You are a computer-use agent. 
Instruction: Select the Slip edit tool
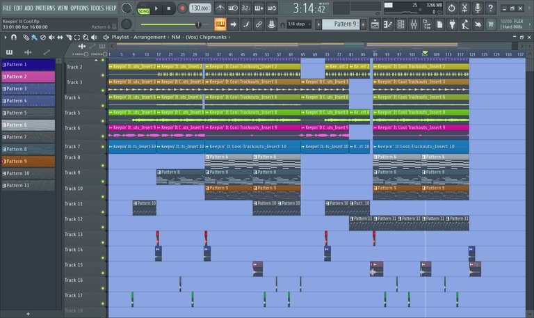[x=60, y=37]
